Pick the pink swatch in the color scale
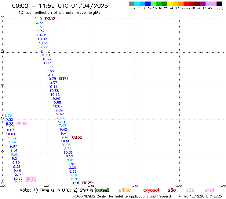The height and width of the screenshot is (199, 226). (213, 4)
